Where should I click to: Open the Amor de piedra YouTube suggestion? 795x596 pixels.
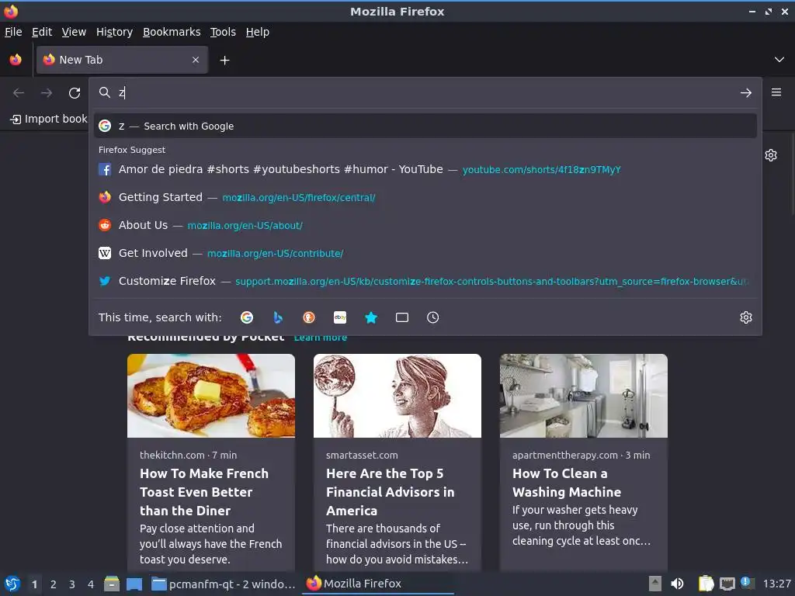tap(425, 169)
